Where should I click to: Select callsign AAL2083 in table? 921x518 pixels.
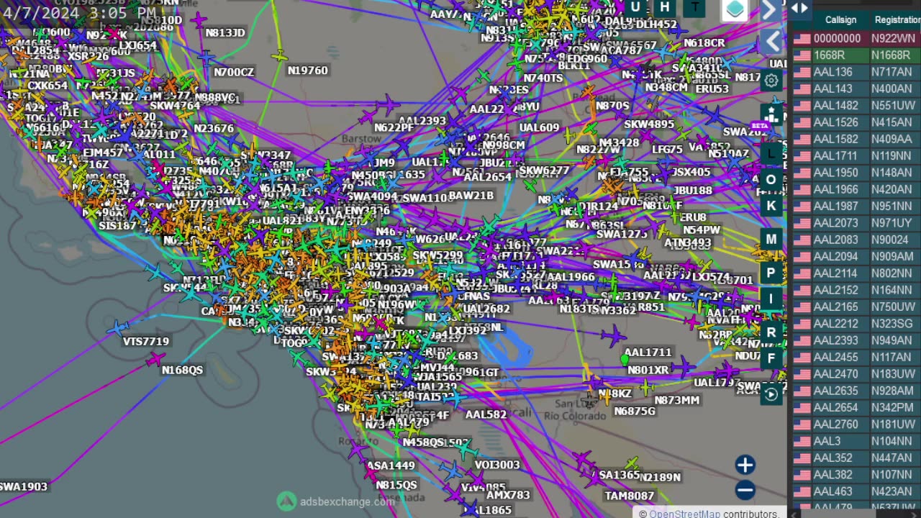[x=835, y=240]
